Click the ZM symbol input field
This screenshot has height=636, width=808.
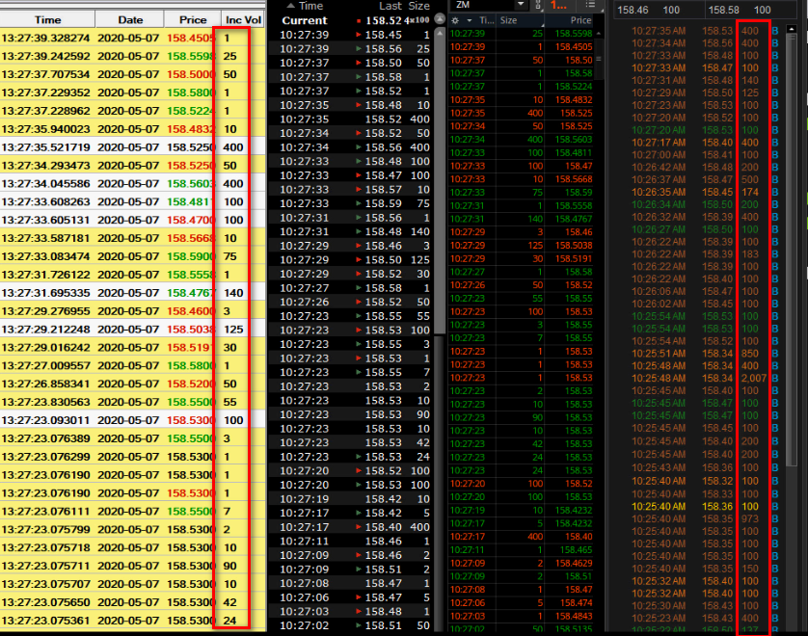coord(483,5)
